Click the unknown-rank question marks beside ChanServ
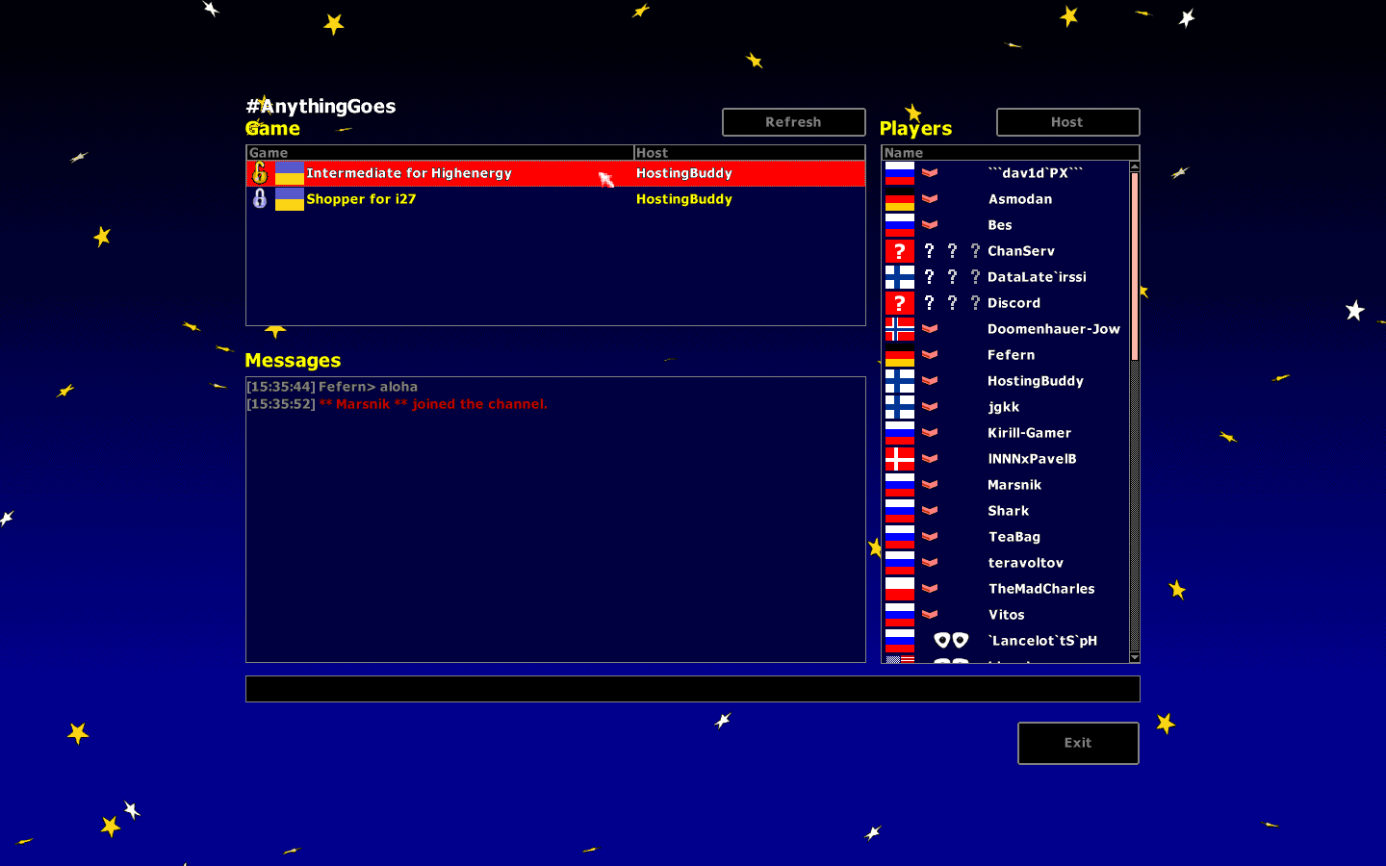The width and height of the screenshot is (1386, 866). 952,251
